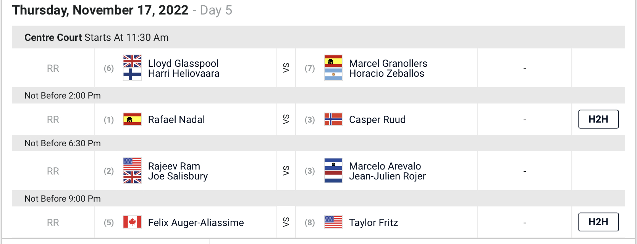Click the Spain flag beside Marcel Granollers
637x244 pixels.
[333, 61]
